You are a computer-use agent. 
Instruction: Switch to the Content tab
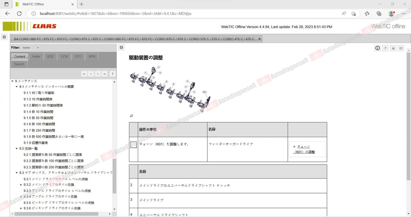coord(20,57)
